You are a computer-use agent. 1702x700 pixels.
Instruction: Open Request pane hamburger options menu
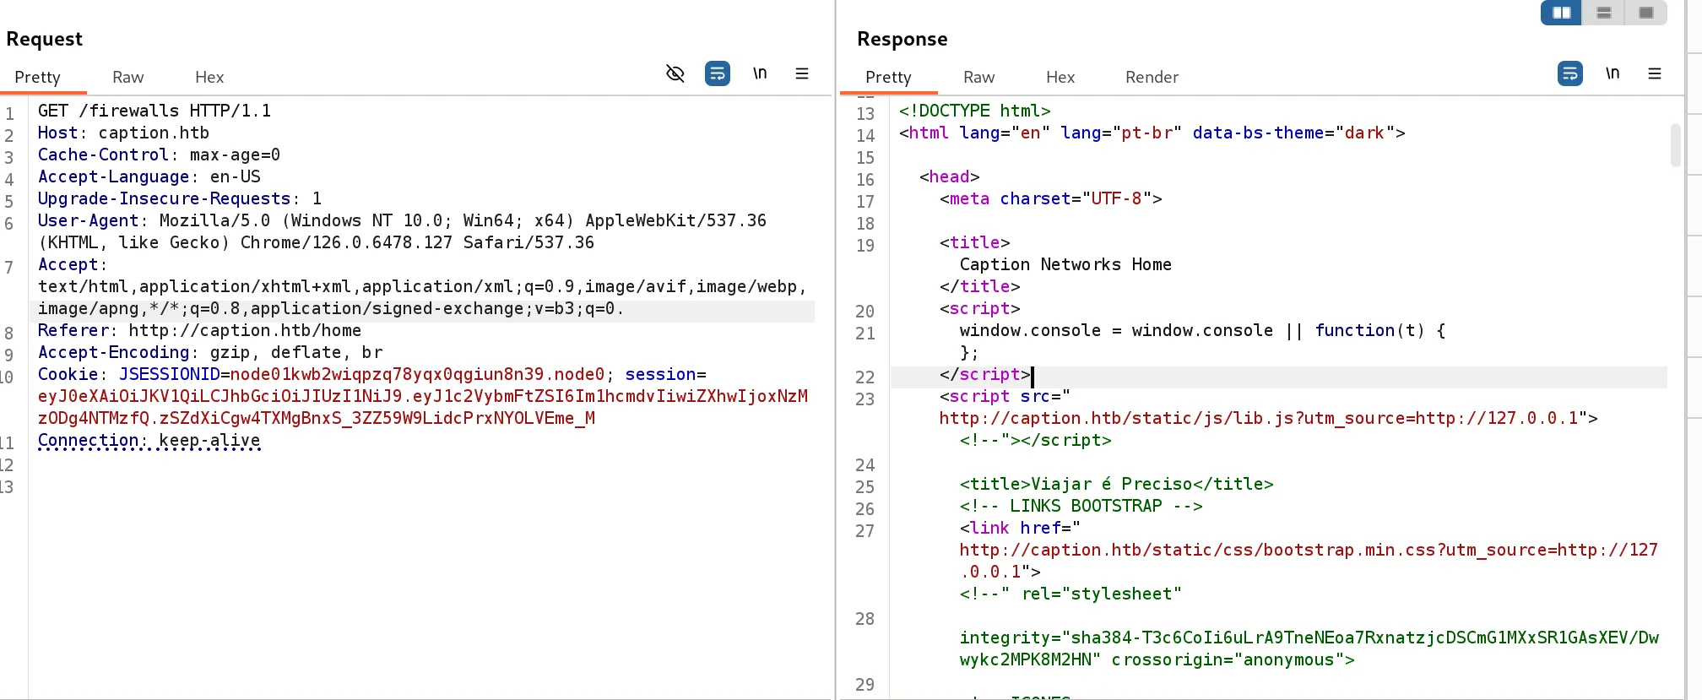pyautogui.click(x=802, y=73)
